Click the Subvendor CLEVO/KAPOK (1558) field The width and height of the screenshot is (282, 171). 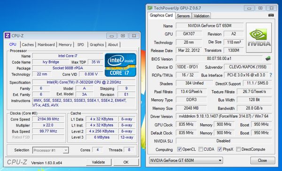pos(248,67)
